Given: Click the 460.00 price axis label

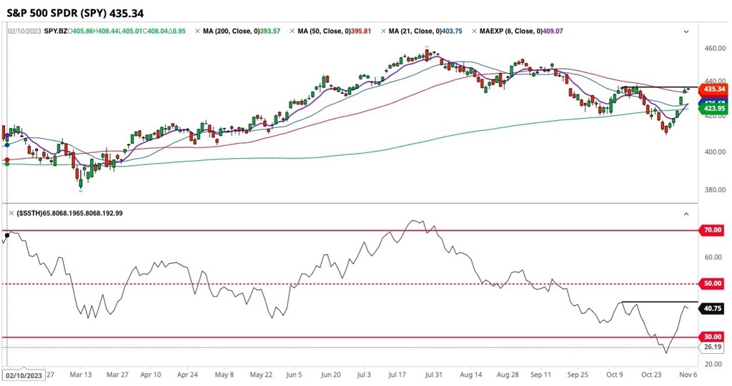Looking at the screenshot, I should pos(715,48).
